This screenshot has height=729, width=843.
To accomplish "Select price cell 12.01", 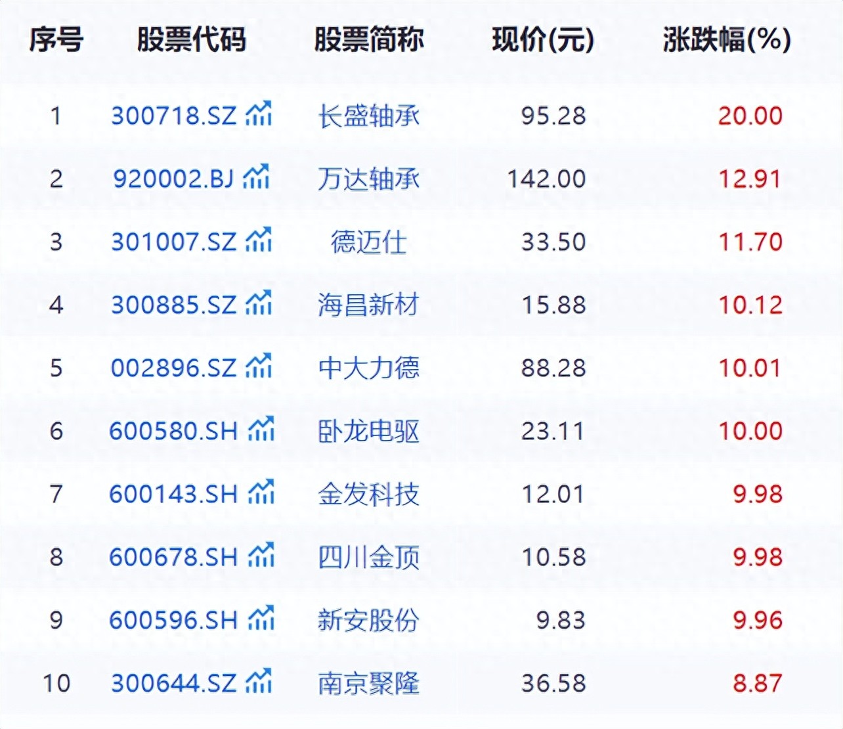I will click(x=553, y=495).
